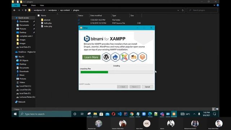Open Lectures/Notes (G:) drive

point(27,97)
